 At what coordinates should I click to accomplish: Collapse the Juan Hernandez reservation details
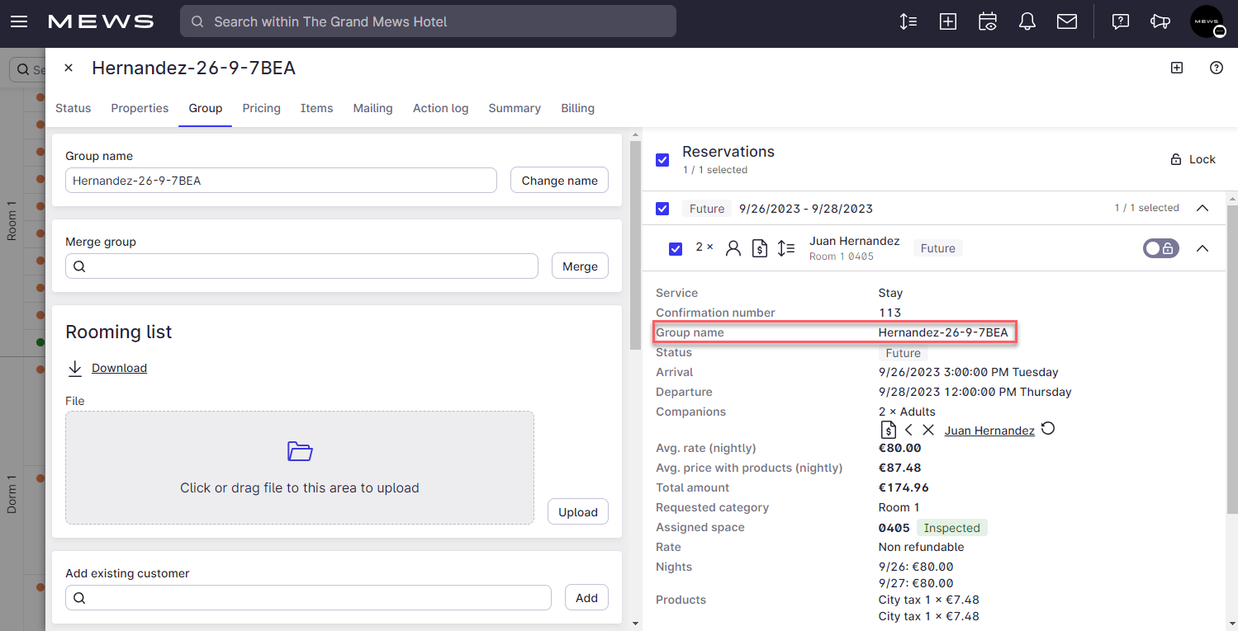(1202, 247)
